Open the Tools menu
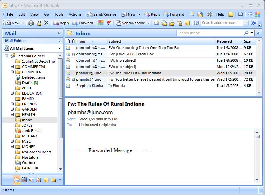Viewport: 265px width, 195px height. pyautogui.click(x=59, y=15)
